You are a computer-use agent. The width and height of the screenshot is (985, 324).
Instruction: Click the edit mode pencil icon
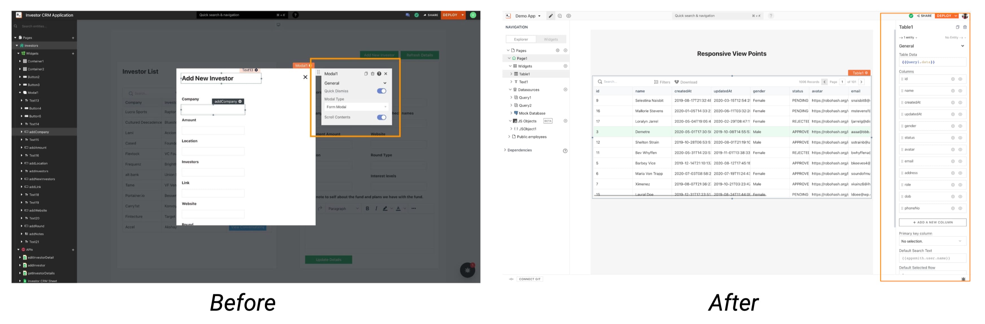click(550, 16)
